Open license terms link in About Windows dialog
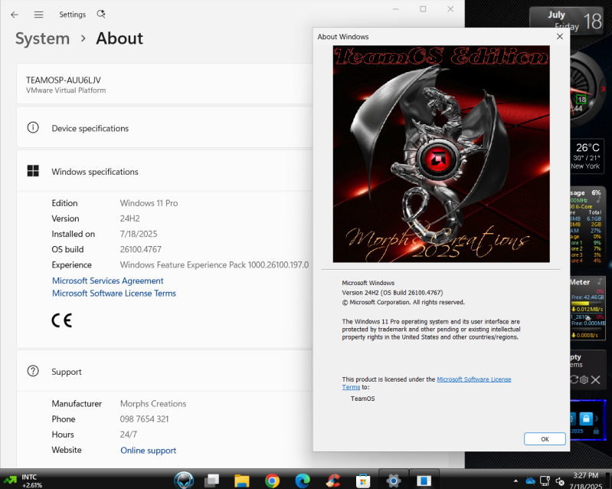Image resolution: width=612 pixels, height=489 pixels. point(474,379)
